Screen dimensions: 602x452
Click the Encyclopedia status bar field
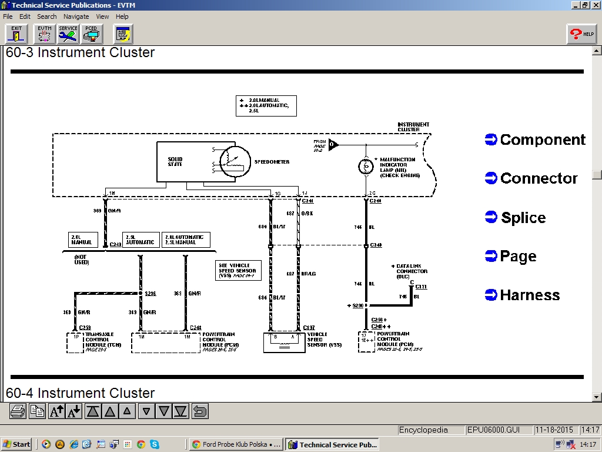coord(430,430)
